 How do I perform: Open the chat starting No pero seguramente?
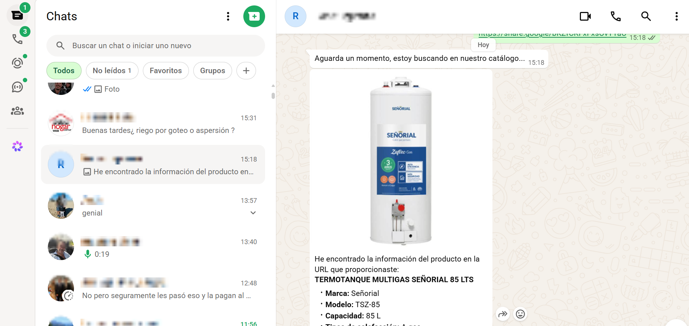(153, 288)
